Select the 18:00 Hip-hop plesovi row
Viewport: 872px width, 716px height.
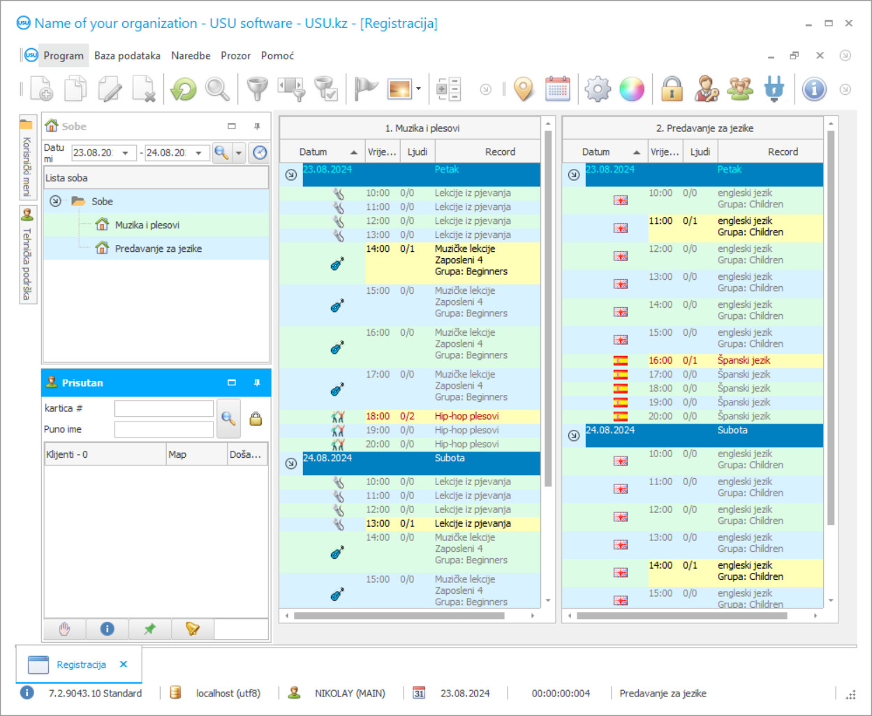point(410,417)
